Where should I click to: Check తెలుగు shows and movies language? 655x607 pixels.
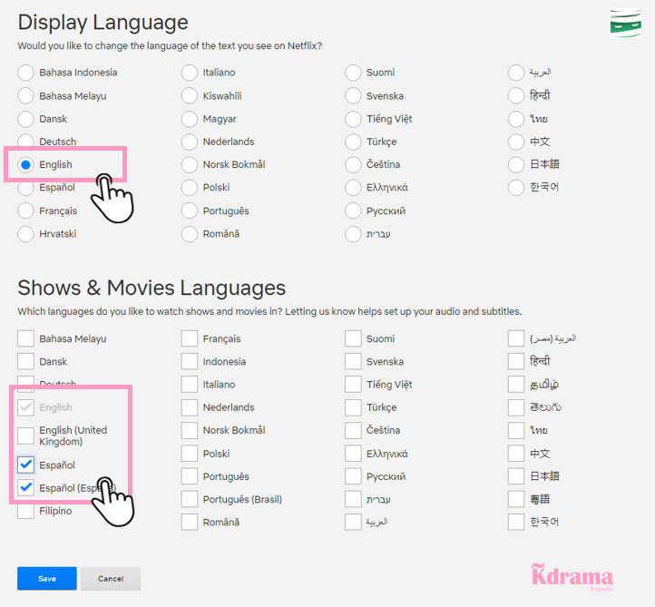[516, 407]
